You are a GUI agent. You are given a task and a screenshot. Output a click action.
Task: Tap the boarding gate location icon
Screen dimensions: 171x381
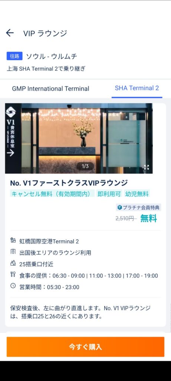click(x=13, y=263)
